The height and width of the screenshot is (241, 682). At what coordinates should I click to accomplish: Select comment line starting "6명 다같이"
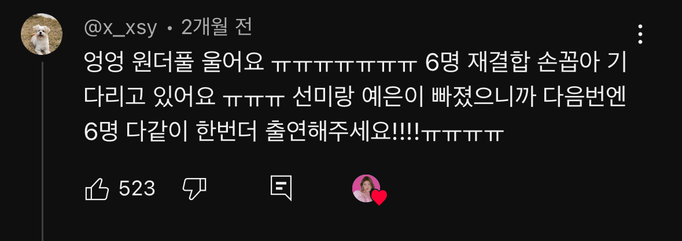[x=294, y=132]
